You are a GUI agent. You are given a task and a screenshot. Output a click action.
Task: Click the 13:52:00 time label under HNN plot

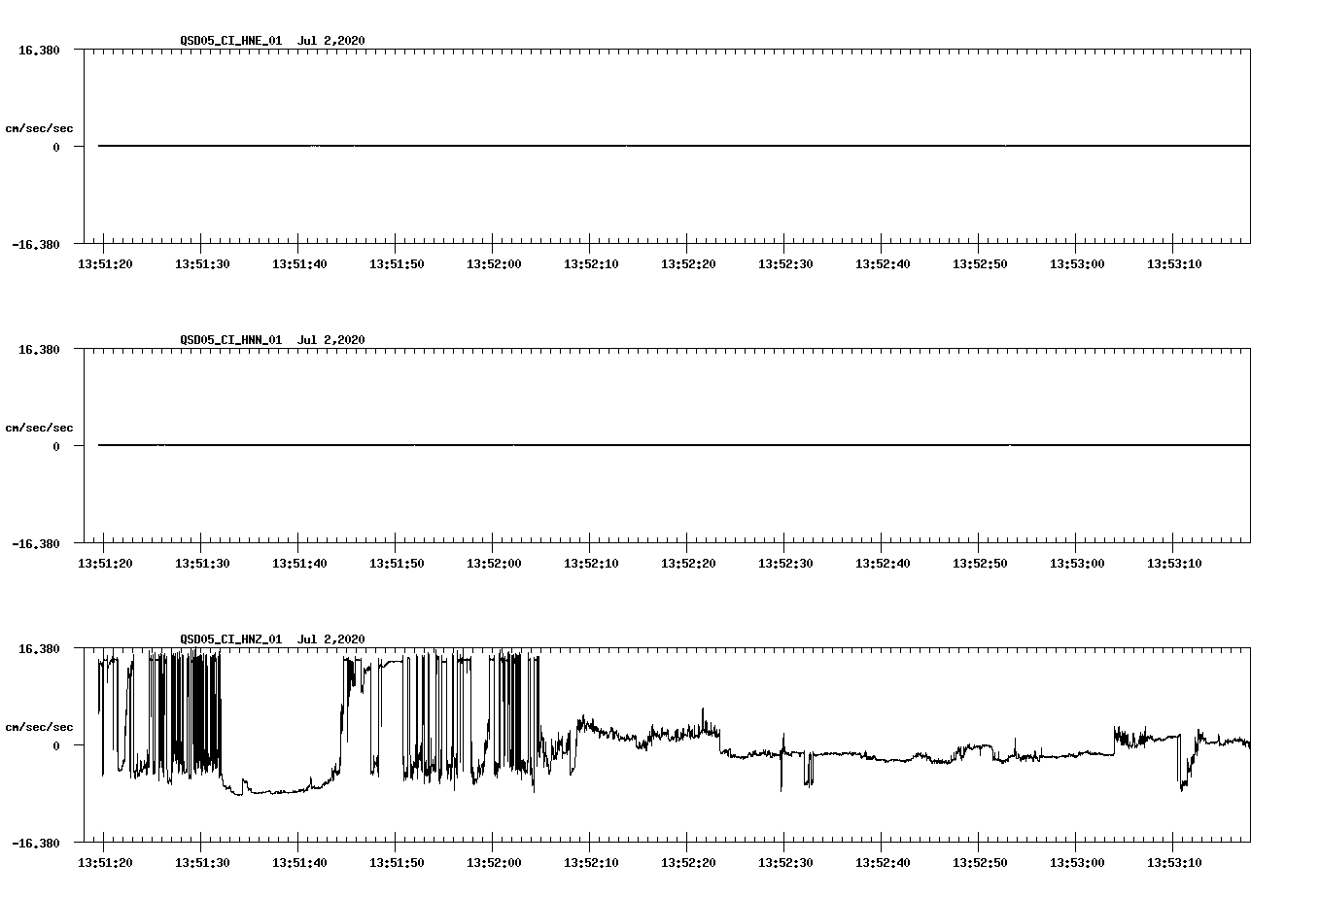click(x=494, y=564)
